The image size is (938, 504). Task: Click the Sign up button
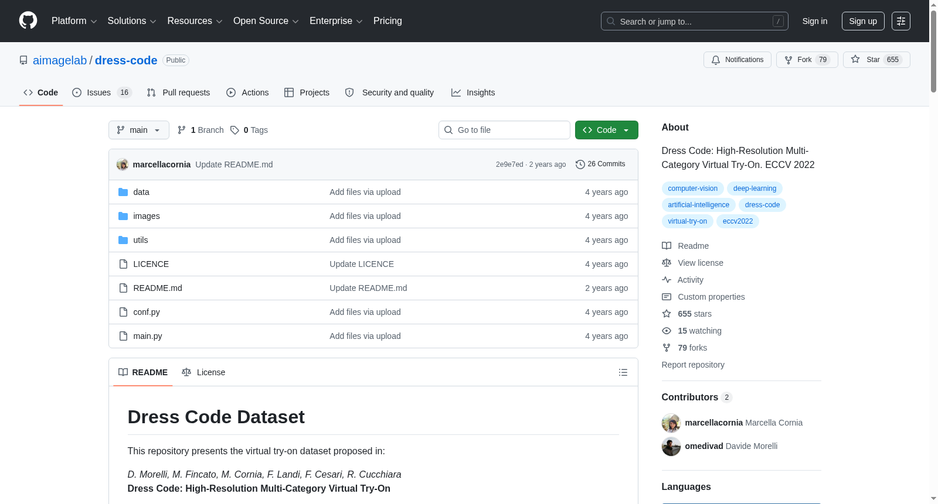point(863,21)
